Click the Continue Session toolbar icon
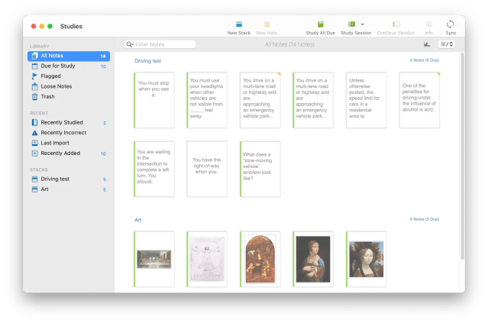Screen dimensions: 488x323 (x=396, y=28)
